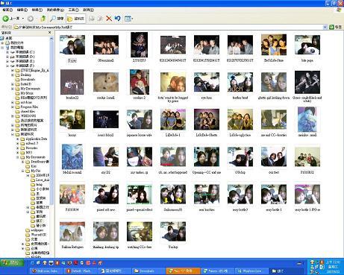Open the View (檢視) menu
The image size is (344, 275).
tap(37, 10)
